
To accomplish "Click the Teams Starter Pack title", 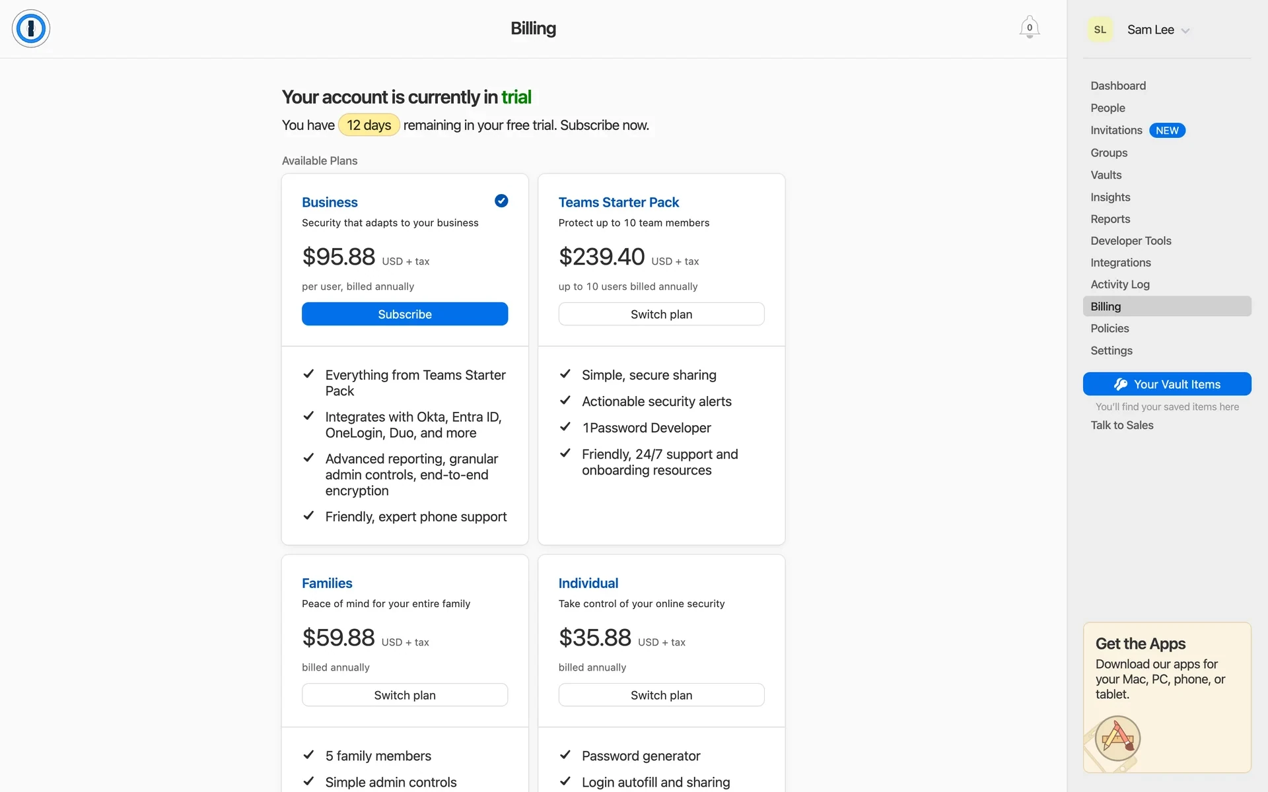I will pyautogui.click(x=619, y=203).
